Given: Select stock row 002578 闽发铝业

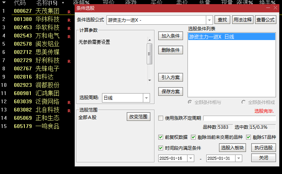Looking at the screenshot, I should pyautogui.click(x=37, y=44).
